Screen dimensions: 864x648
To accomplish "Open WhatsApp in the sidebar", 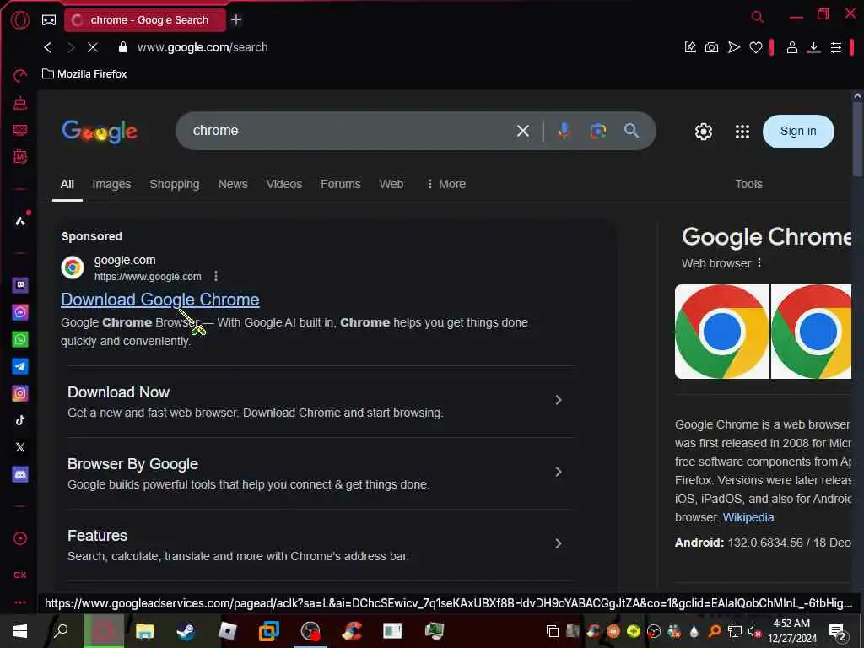I will point(20,339).
